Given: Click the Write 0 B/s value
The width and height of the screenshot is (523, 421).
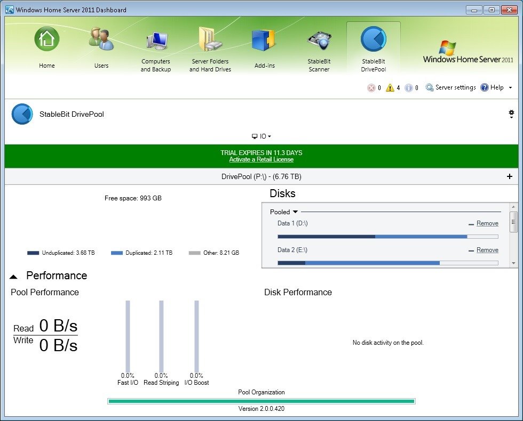Looking at the screenshot, I should (x=58, y=345).
